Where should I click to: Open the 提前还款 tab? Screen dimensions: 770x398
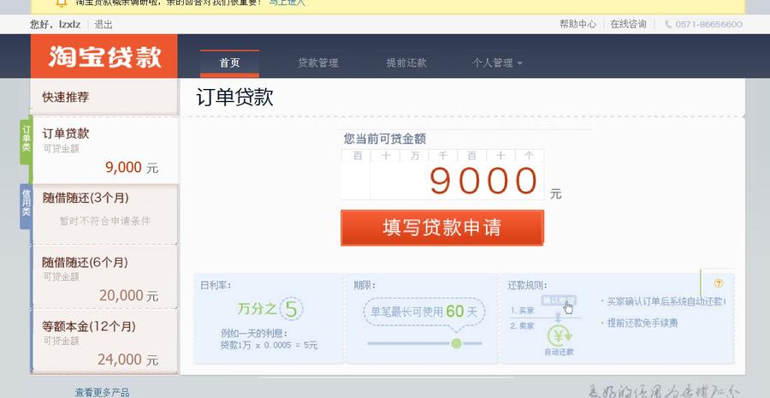[x=406, y=62]
